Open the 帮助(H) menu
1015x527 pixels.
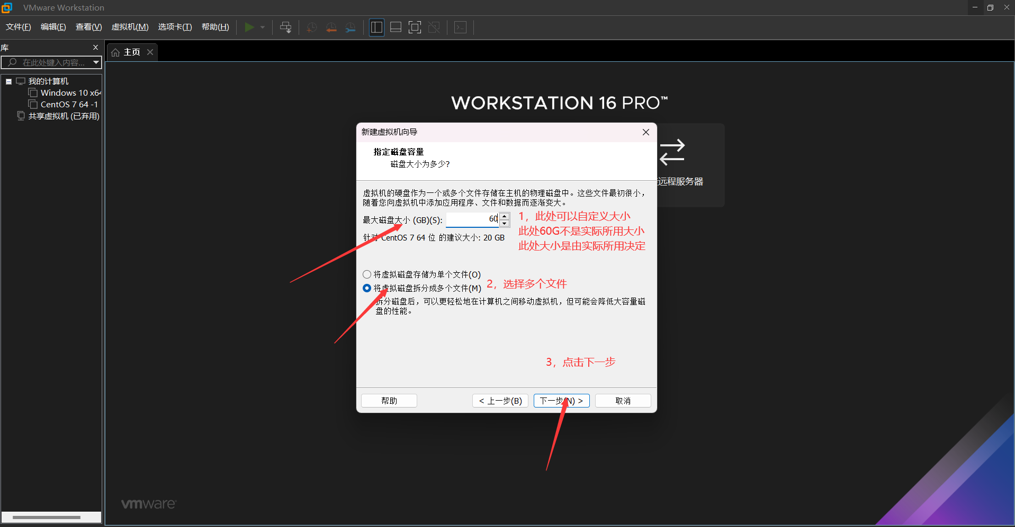pos(215,27)
